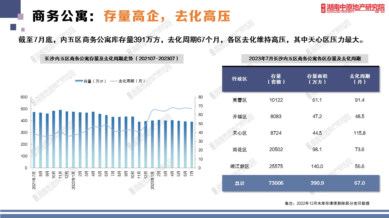Click the 去化周期 value 48.5
Screen dimensions: 389x218
click(360, 117)
